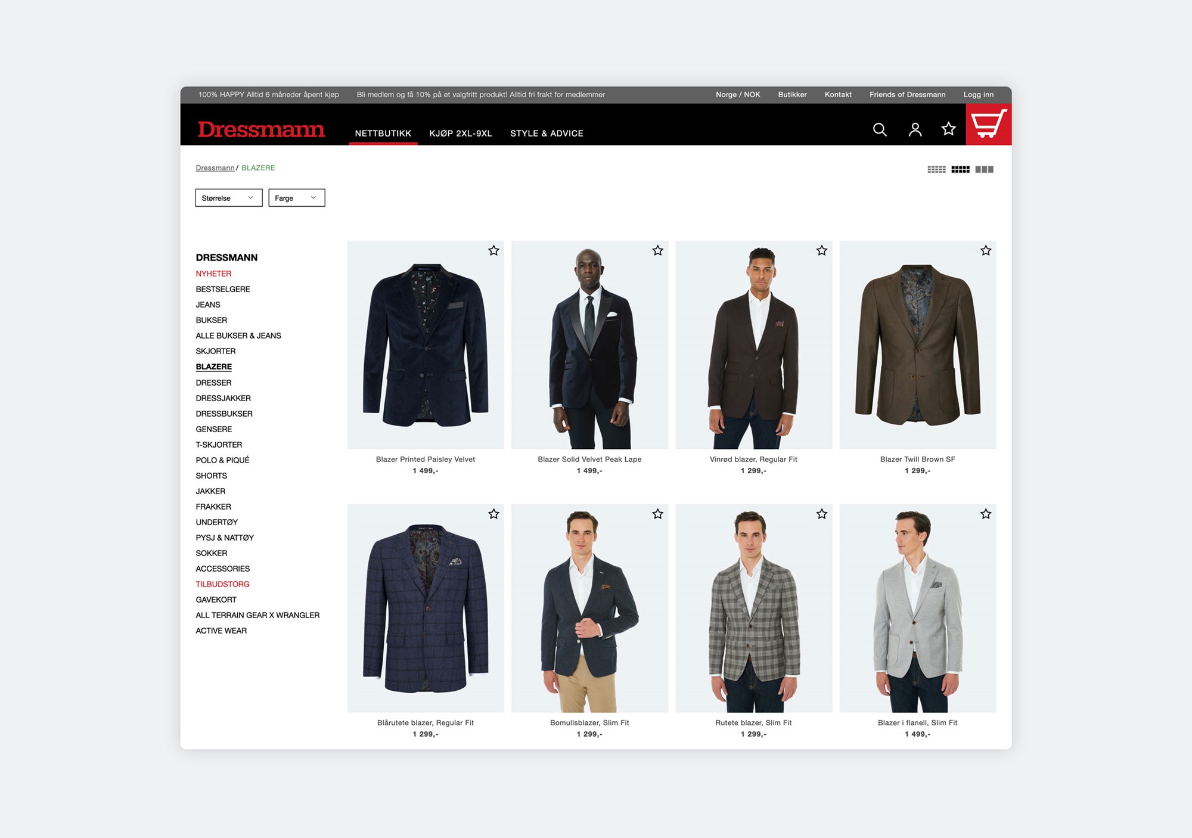
Task: Open JAKKER category
Action: (x=210, y=491)
